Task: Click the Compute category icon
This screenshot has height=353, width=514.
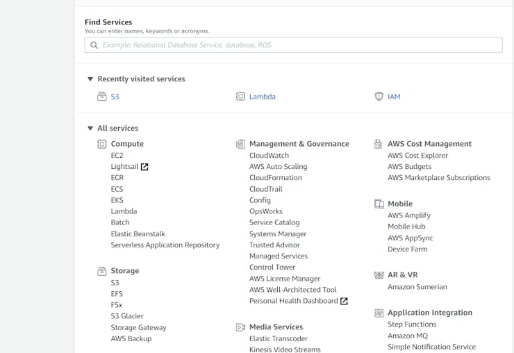Action: click(102, 144)
